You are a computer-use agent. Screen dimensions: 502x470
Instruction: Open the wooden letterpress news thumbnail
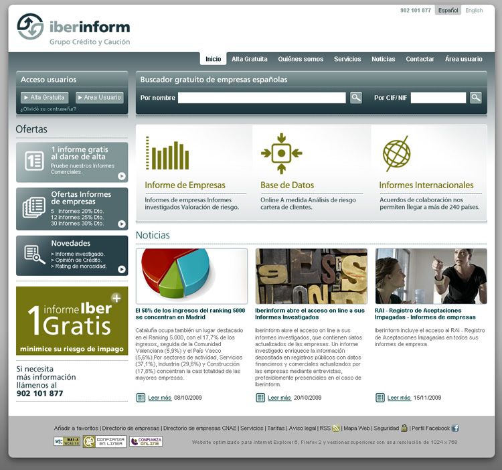point(311,276)
